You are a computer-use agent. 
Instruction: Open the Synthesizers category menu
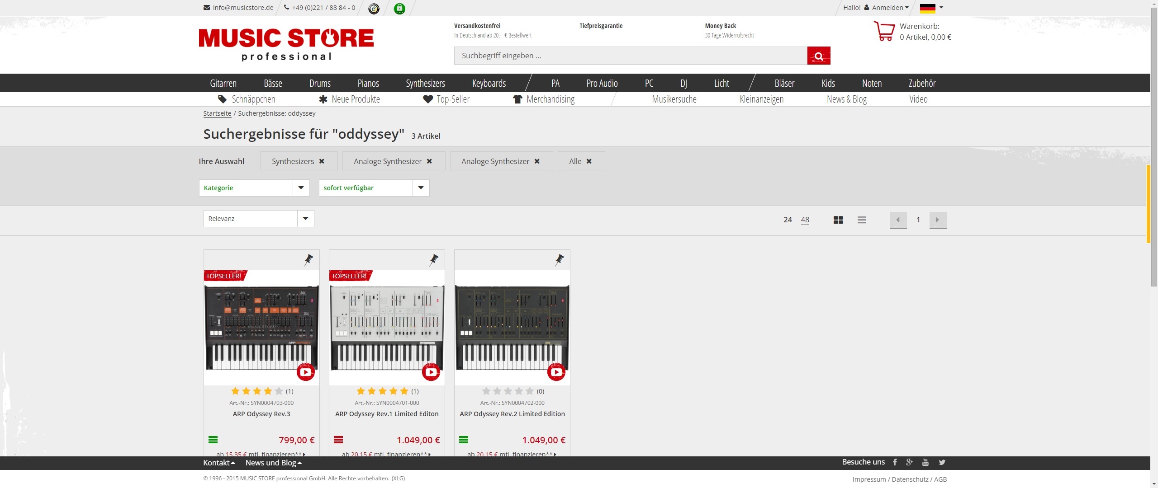[425, 83]
